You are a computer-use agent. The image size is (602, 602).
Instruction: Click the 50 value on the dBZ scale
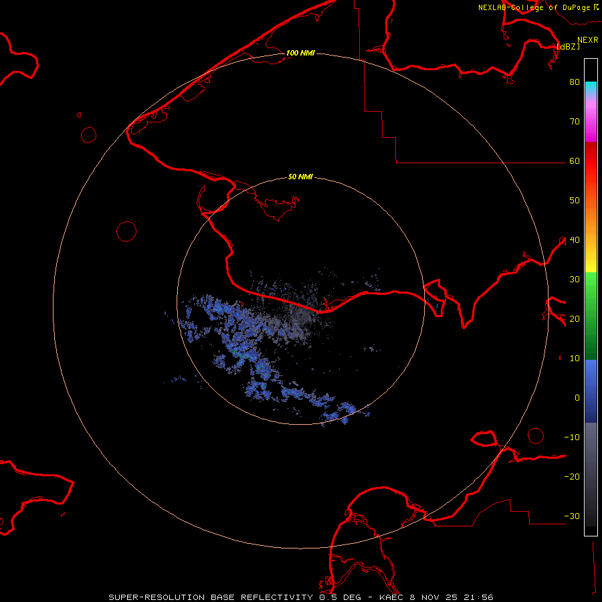pos(575,201)
